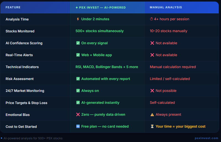Click the Technical Indicators row label
Screen dimensions: 221x142
point(22,67)
